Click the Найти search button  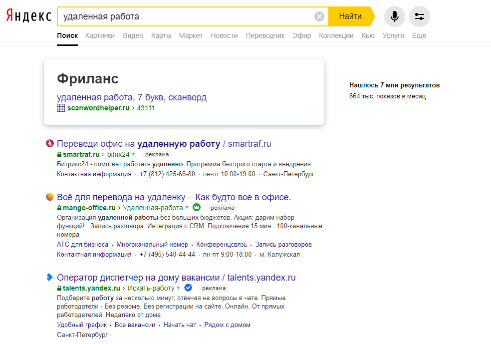[350, 16]
